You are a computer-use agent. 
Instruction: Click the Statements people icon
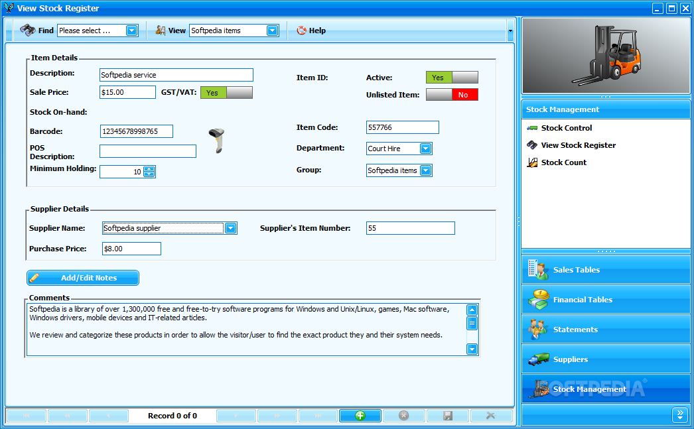(x=538, y=330)
